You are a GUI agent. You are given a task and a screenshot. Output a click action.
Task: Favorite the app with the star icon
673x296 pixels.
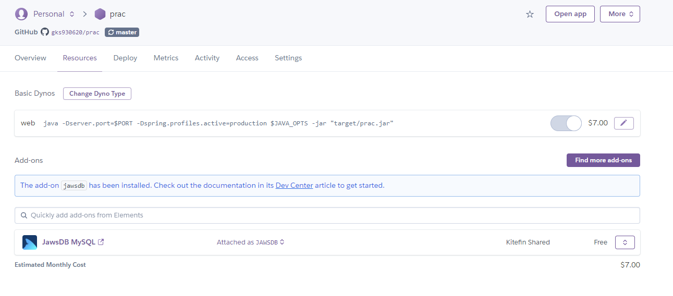click(x=530, y=14)
